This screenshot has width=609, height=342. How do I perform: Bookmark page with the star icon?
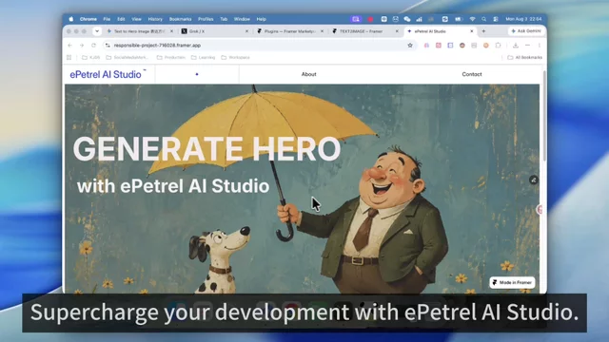pos(410,46)
